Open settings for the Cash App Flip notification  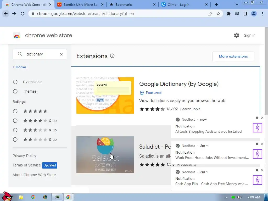(x=257, y=170)
